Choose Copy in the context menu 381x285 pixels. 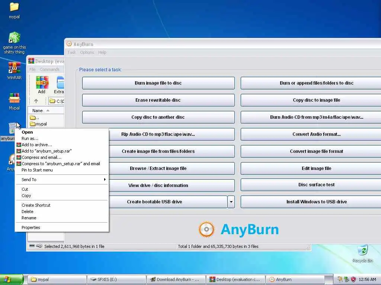[62, 196]
